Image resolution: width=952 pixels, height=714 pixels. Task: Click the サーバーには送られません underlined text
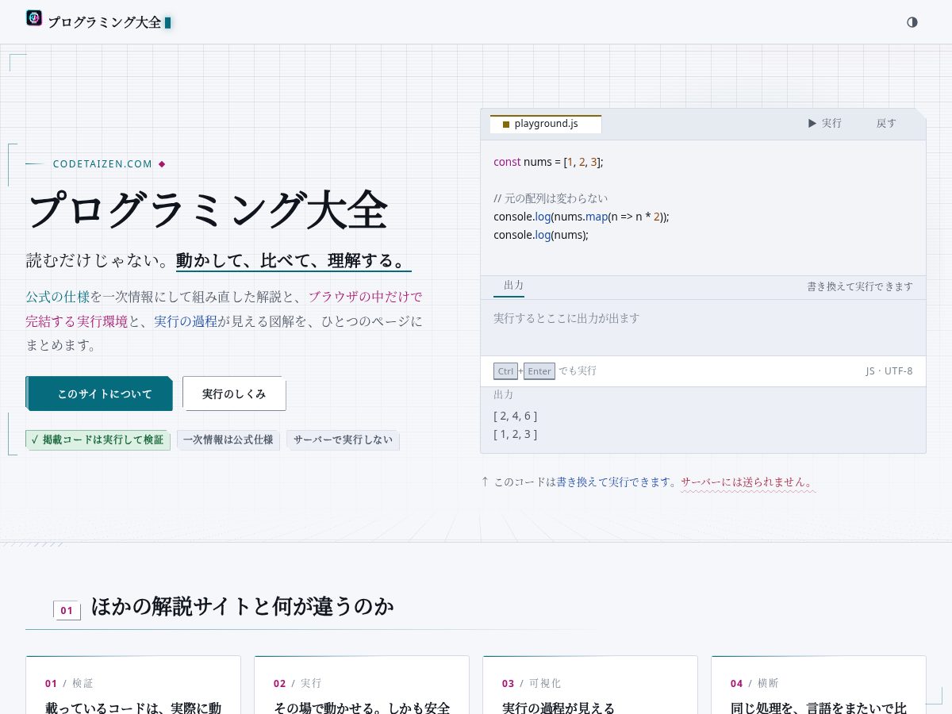tap(747, 482)
